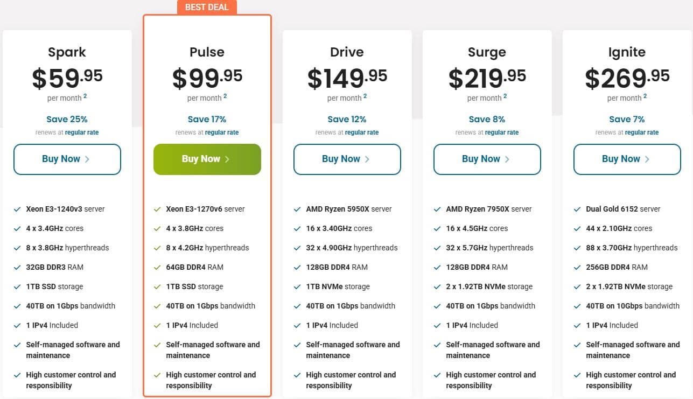
Task: Click the chevron arrow in Surge's Buy Now
Action: [x=507, y=159]
